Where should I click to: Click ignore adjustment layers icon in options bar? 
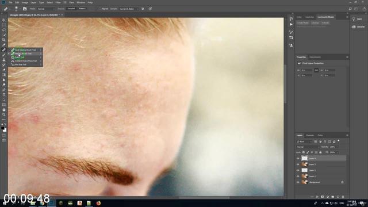pyautogui.click(x=143, y=9)
